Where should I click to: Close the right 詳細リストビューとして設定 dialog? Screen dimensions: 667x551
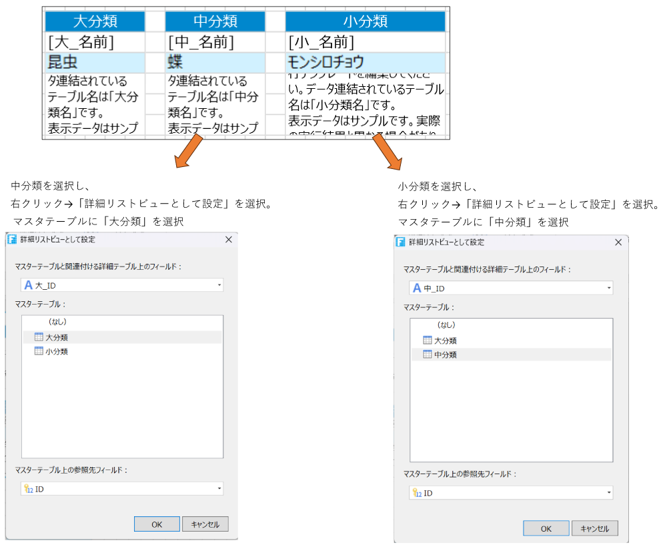[x=618, y=242]
